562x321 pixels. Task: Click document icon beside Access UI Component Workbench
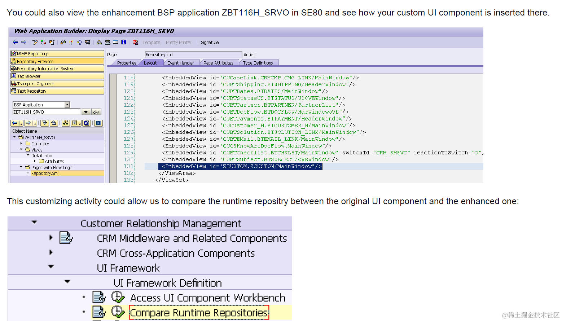99,297
